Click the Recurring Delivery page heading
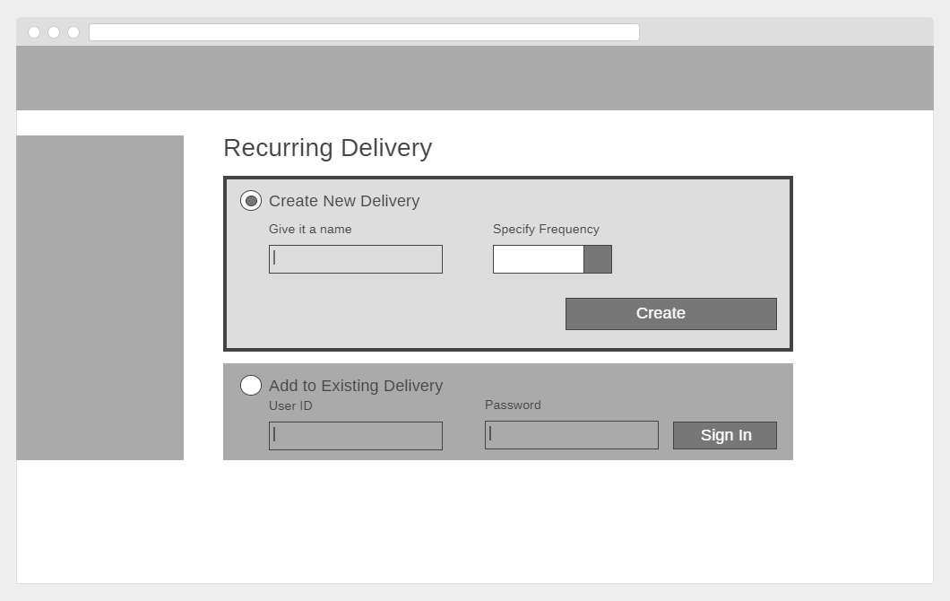Screen dimensions: 950x601 (327, 148)
